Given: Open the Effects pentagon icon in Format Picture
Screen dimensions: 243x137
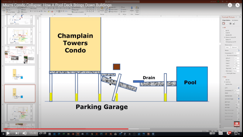Looking at the screenshot, I should pyautogui.click(x=227, y=23).
